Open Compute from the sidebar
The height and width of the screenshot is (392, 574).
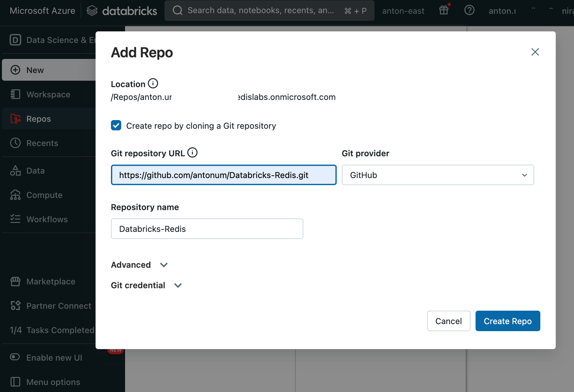point(49,195)
